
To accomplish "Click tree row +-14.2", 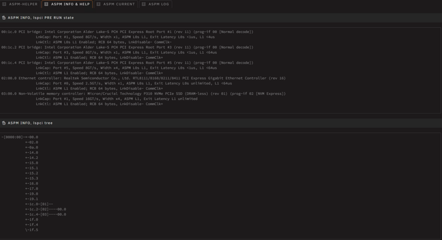I will [31, 158].
